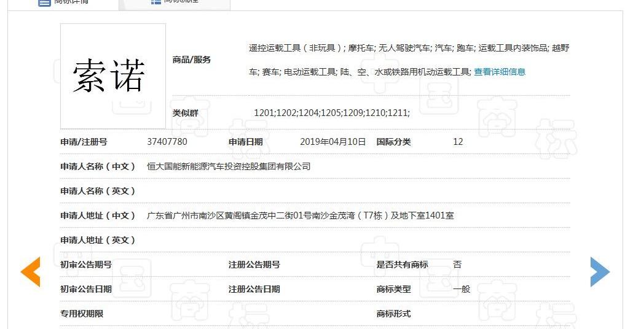Select the 否 value for shared trademark

pyautogui.click(x=457, y=265)
